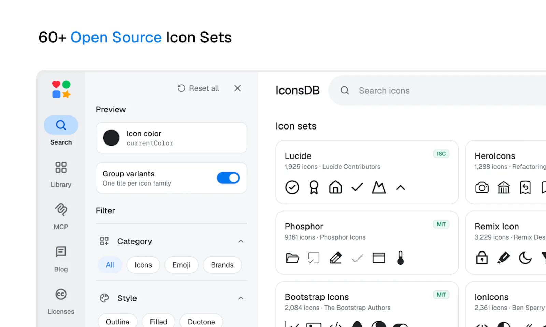Screen dimensions: 546x327
Task: Open the Icon color picker swatch
Action: click(x=111, y=138)
